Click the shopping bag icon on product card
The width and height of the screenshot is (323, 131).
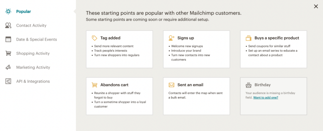pos(249,38)
